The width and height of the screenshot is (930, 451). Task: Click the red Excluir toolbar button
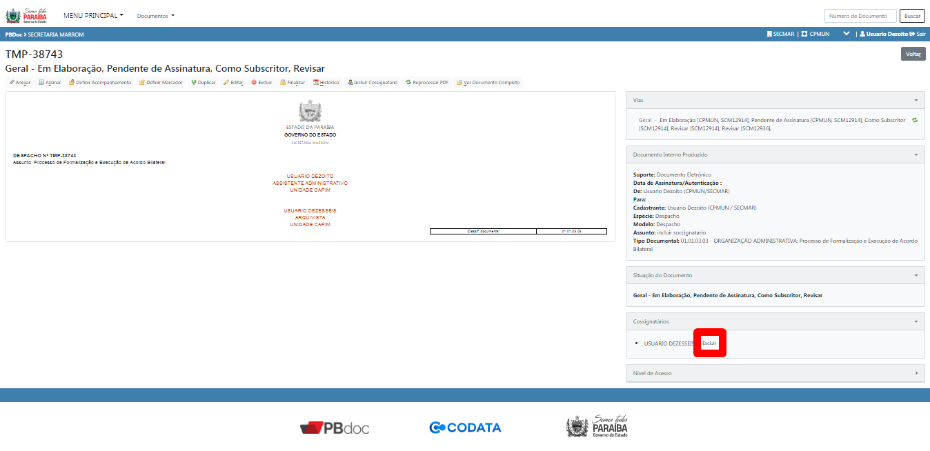[x=261, y=83]
